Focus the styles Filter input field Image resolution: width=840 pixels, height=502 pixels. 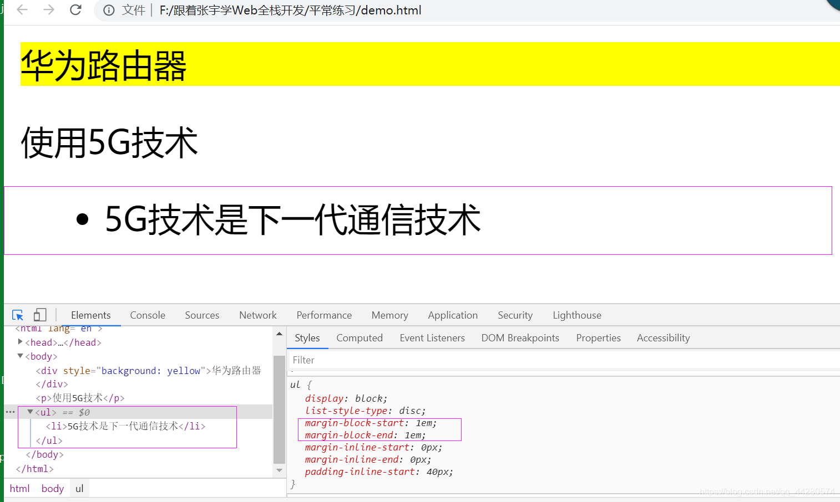point(564,360)
